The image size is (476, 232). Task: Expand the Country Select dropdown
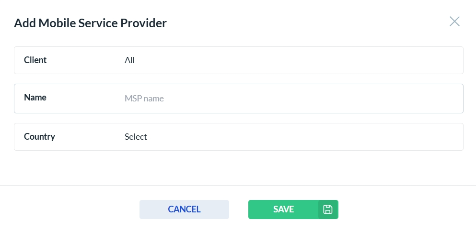pos(292,137)
